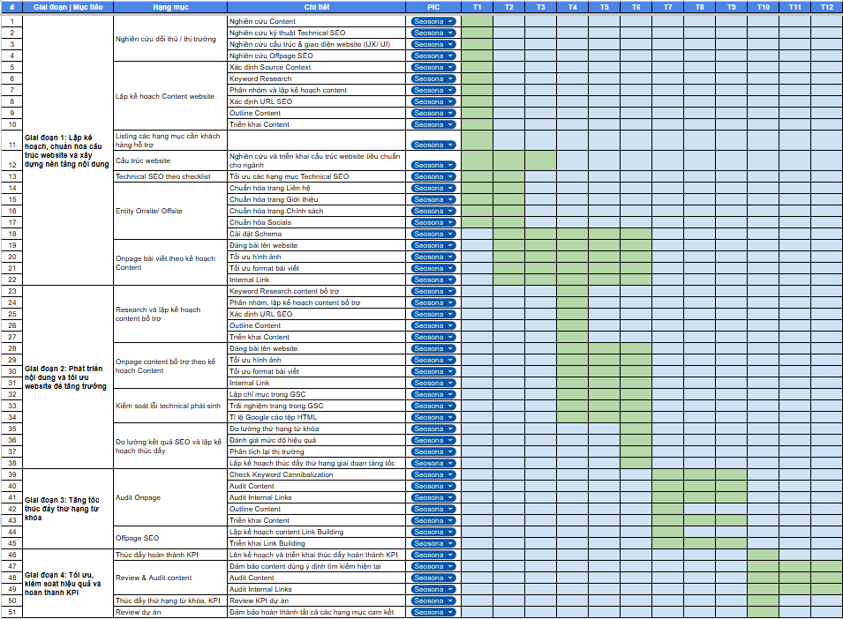Image resolution: width=843 pixels, height=619 pixels.
Task: Click the Nghiên cứu kỹ thuật Technical SEO cell
Action: point(317,33)
